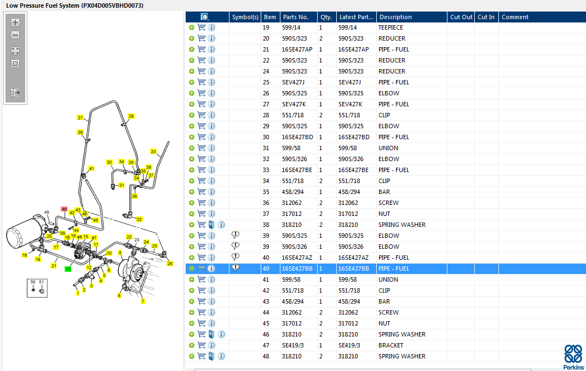The height and width of the screenshot is (371, 586).
Task: Click the Perkins logo
Action: pyautogui.click(x=573, y=357)
